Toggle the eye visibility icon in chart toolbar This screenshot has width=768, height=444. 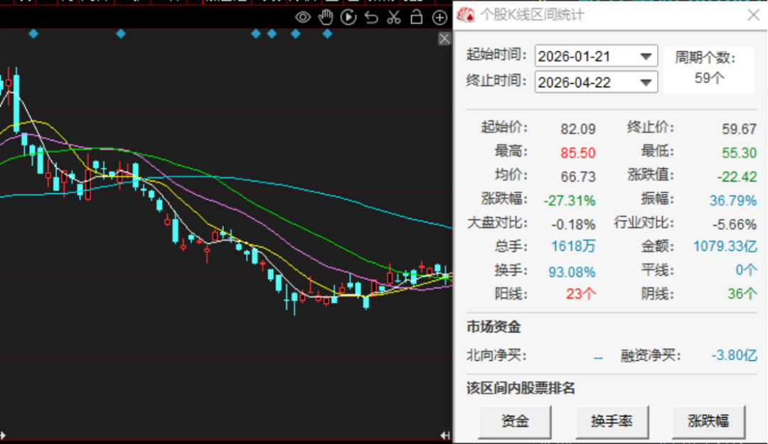(303, 18)
